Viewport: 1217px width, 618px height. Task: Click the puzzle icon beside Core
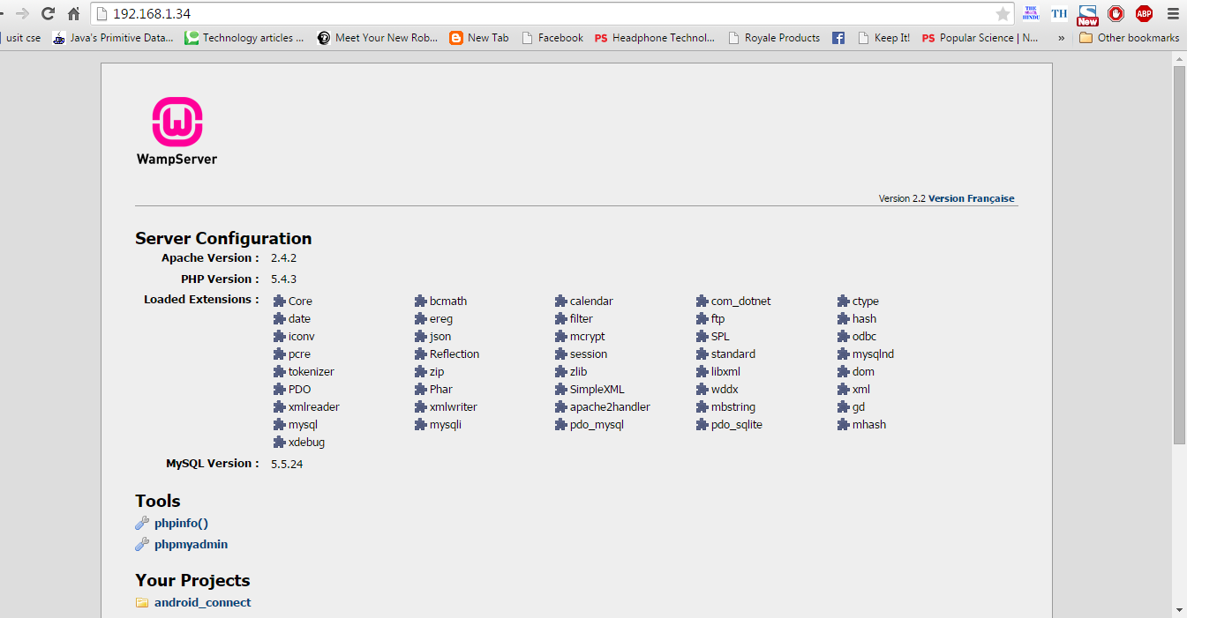point(280,302)
